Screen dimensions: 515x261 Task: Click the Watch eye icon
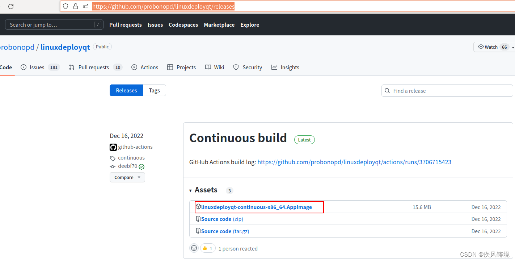(481, 47)
